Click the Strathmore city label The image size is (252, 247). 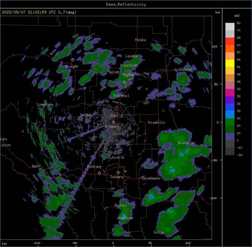pyautogui.click(x=151, y=178)
